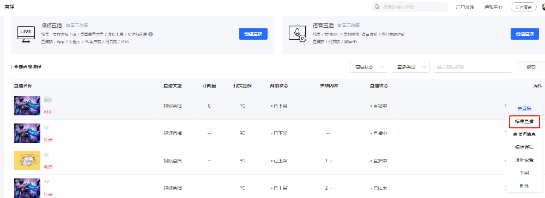Expand the associated content count 1 chevron

pos(331,161)
